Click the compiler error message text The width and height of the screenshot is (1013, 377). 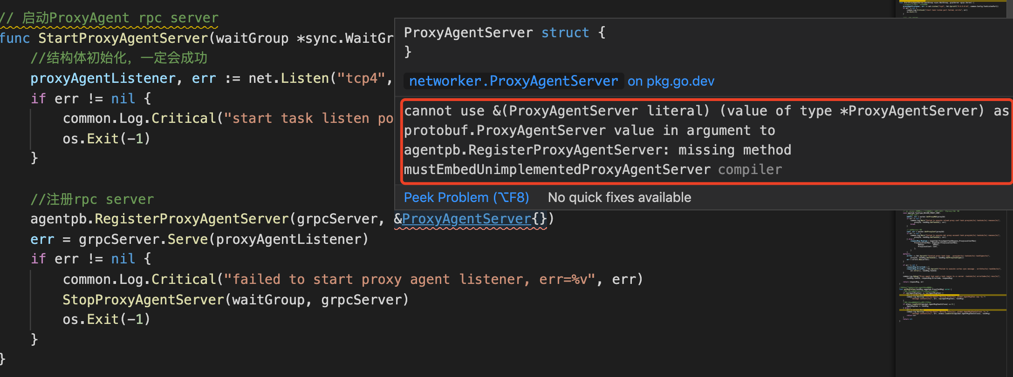[x=705, y=140]
